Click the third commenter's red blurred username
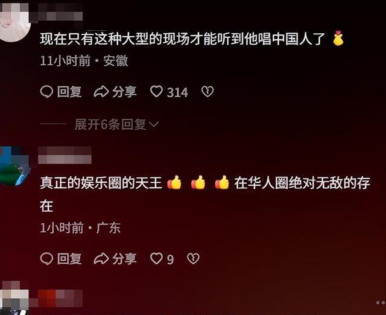Viewport: 386px width, 315px height. [60, 298]
